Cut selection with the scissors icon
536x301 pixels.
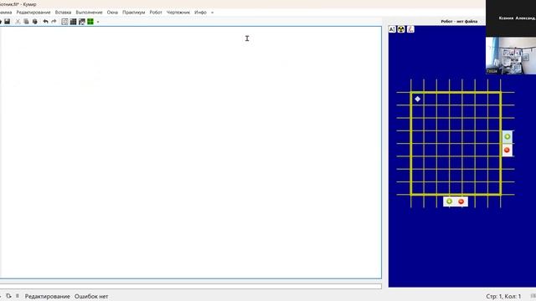click(18, 22)
